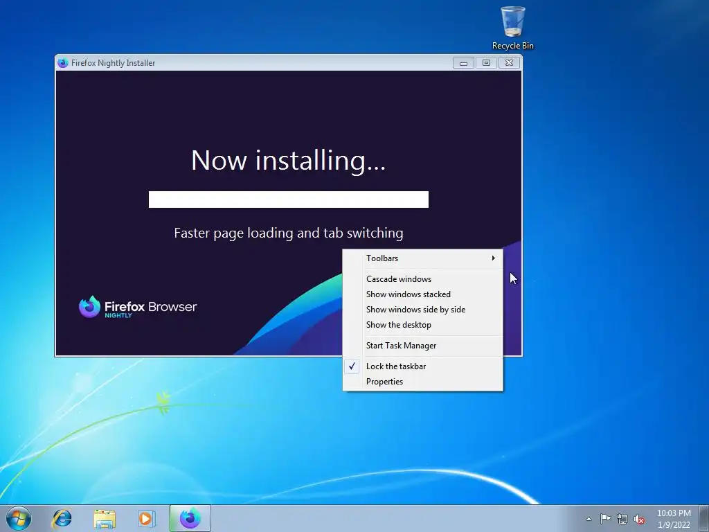Close the Firefox Nightly Installer window

point(509,63)
